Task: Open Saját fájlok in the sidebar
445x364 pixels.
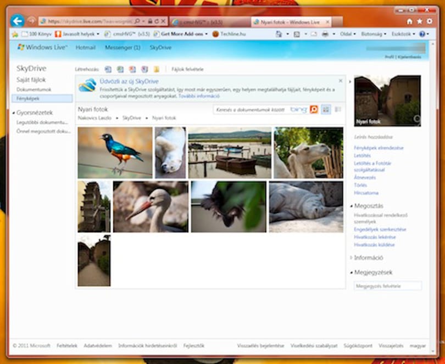Action: pos(31,80)
